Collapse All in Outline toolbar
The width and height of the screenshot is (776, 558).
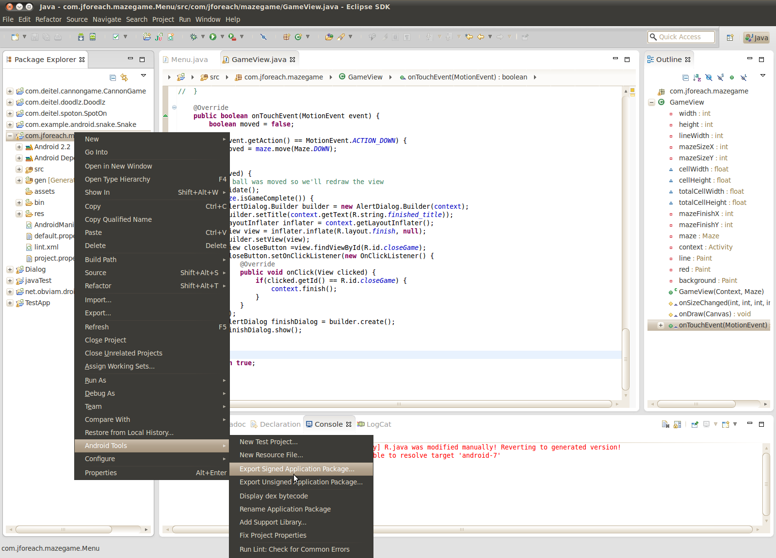pos(685,77)
